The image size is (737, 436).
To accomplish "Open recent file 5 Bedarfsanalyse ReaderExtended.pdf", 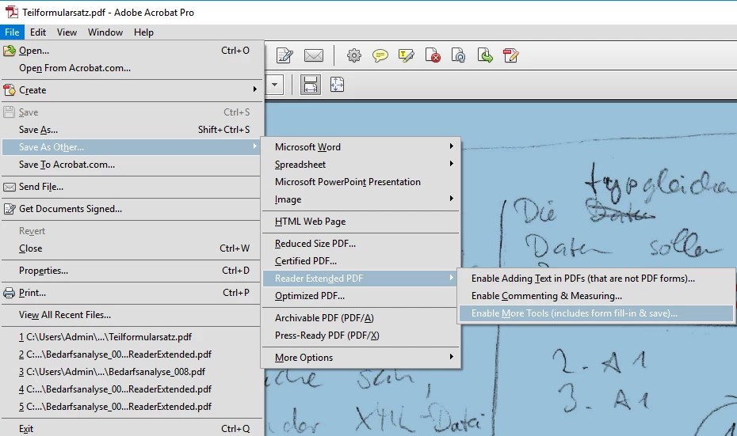I will coord(131,407).
